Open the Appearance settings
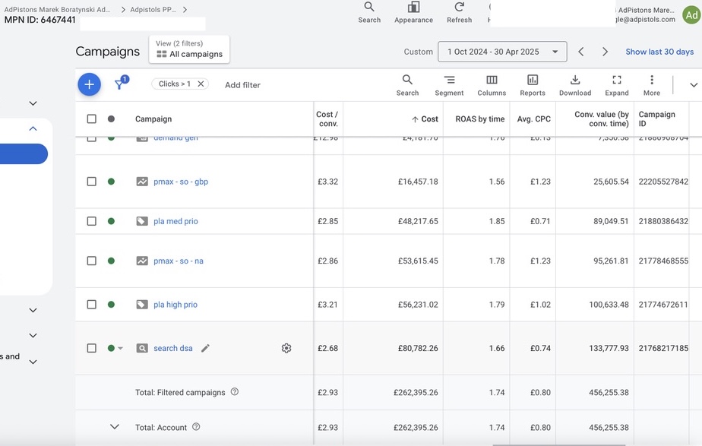 tap(413, 13)
